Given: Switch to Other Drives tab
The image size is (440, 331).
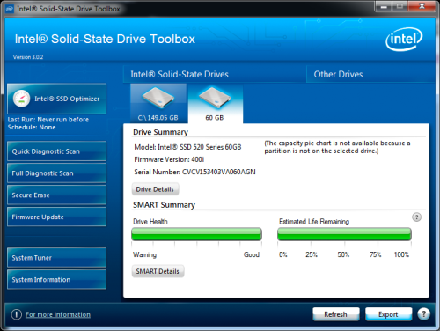Looking at the screenshot, I should click(370, 74).
